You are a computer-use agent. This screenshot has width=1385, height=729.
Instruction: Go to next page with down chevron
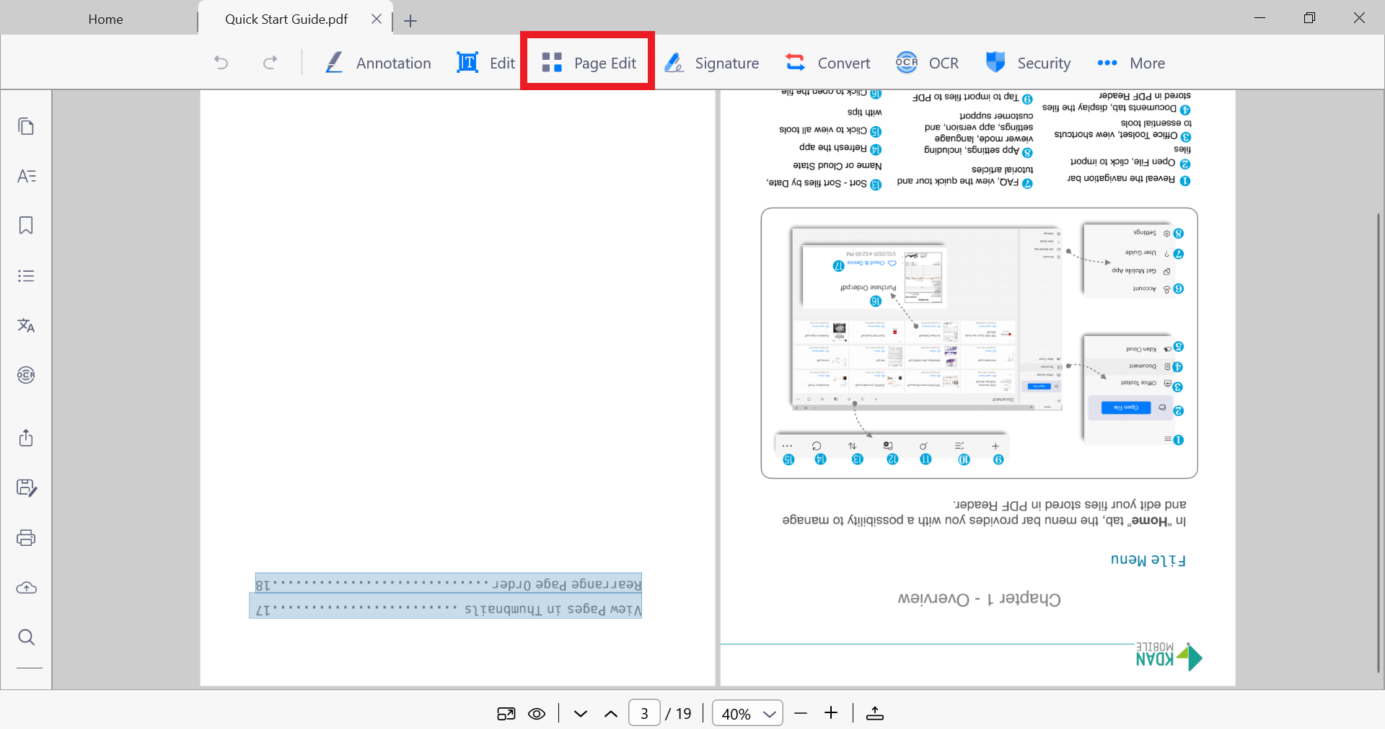(581, 714)
